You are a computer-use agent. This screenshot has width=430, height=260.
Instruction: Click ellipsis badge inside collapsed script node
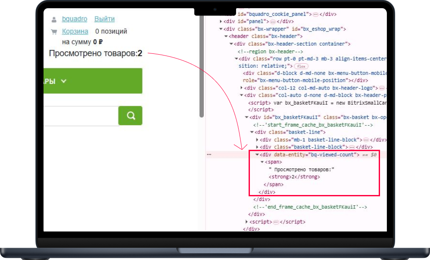coord(275,222)
